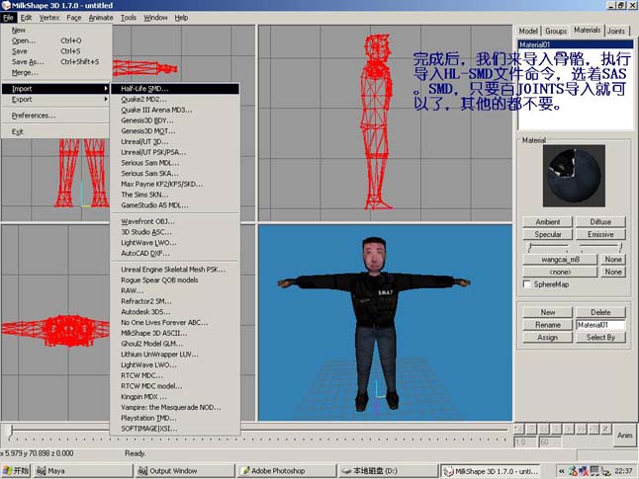Click the Assign material button
Viewport: 639px width, 479px height.
(548, 338)
